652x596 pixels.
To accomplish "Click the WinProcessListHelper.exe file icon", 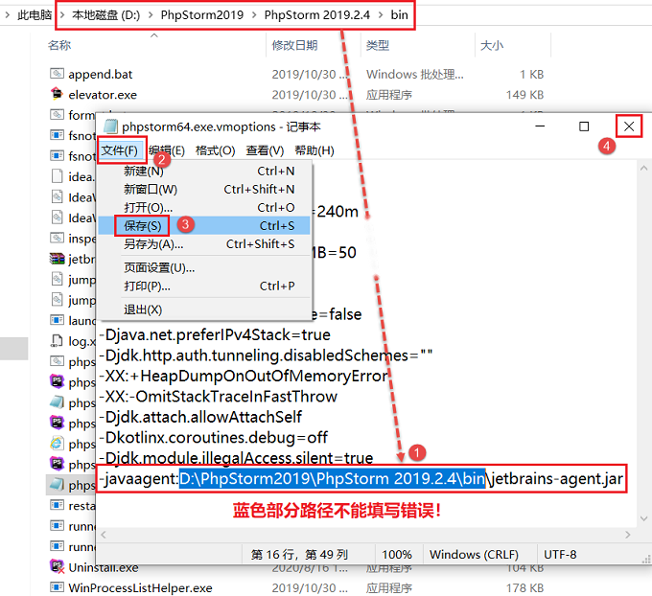I will 57,587.
